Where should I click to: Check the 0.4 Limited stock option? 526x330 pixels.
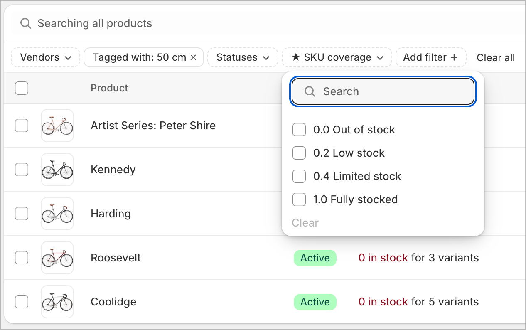click(299, 176)
